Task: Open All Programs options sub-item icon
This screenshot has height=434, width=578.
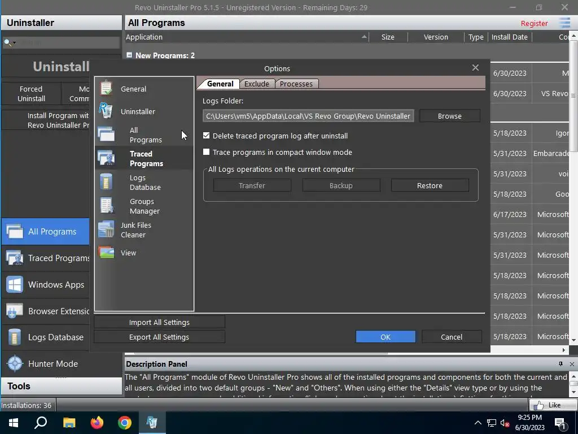Action: click(x=106, y=134)
